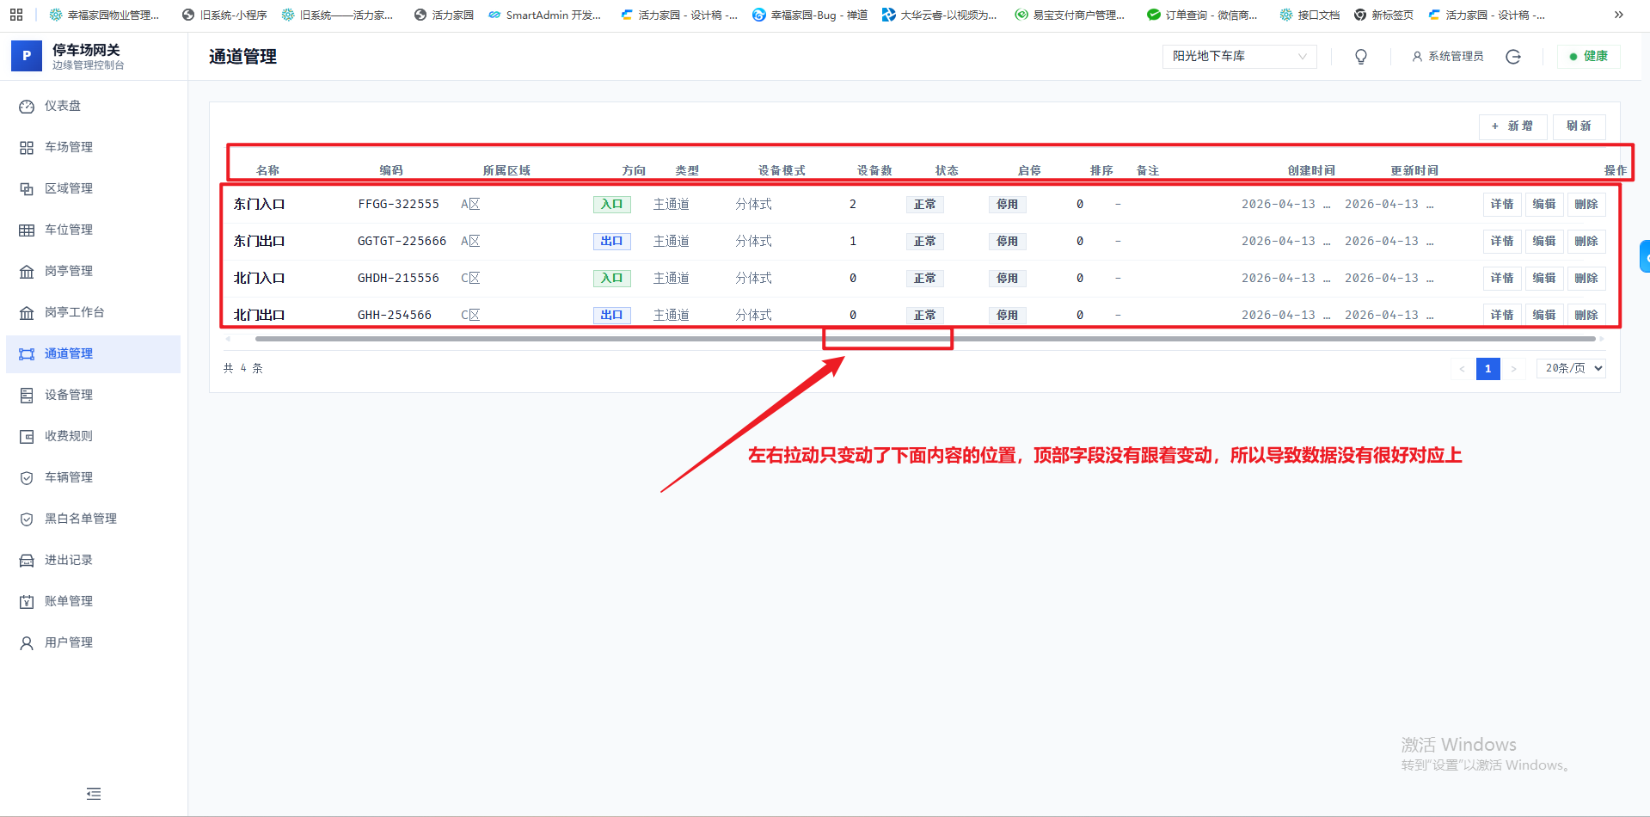Open 进出记录 sidebar item
This screenshot has width=1650, height=817.
(x=69, y=560)
